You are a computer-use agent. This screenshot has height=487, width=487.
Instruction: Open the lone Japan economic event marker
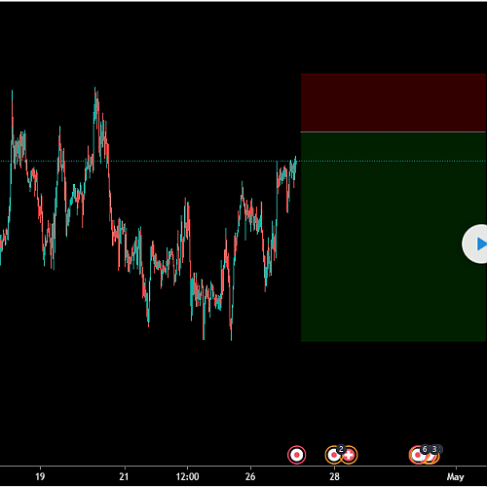point(296,455)
